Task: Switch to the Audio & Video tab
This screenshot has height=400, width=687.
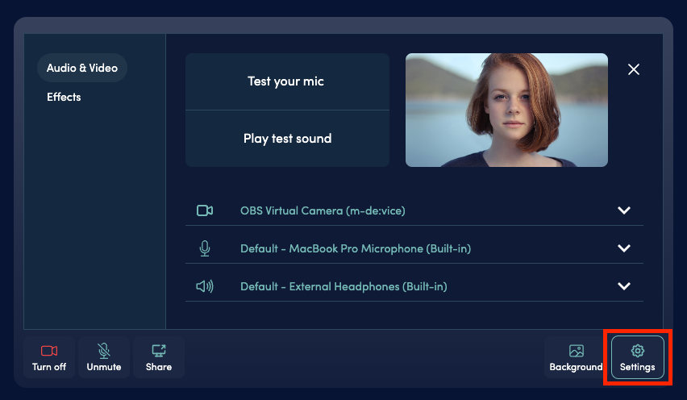Action: click(x=82, y=68)
